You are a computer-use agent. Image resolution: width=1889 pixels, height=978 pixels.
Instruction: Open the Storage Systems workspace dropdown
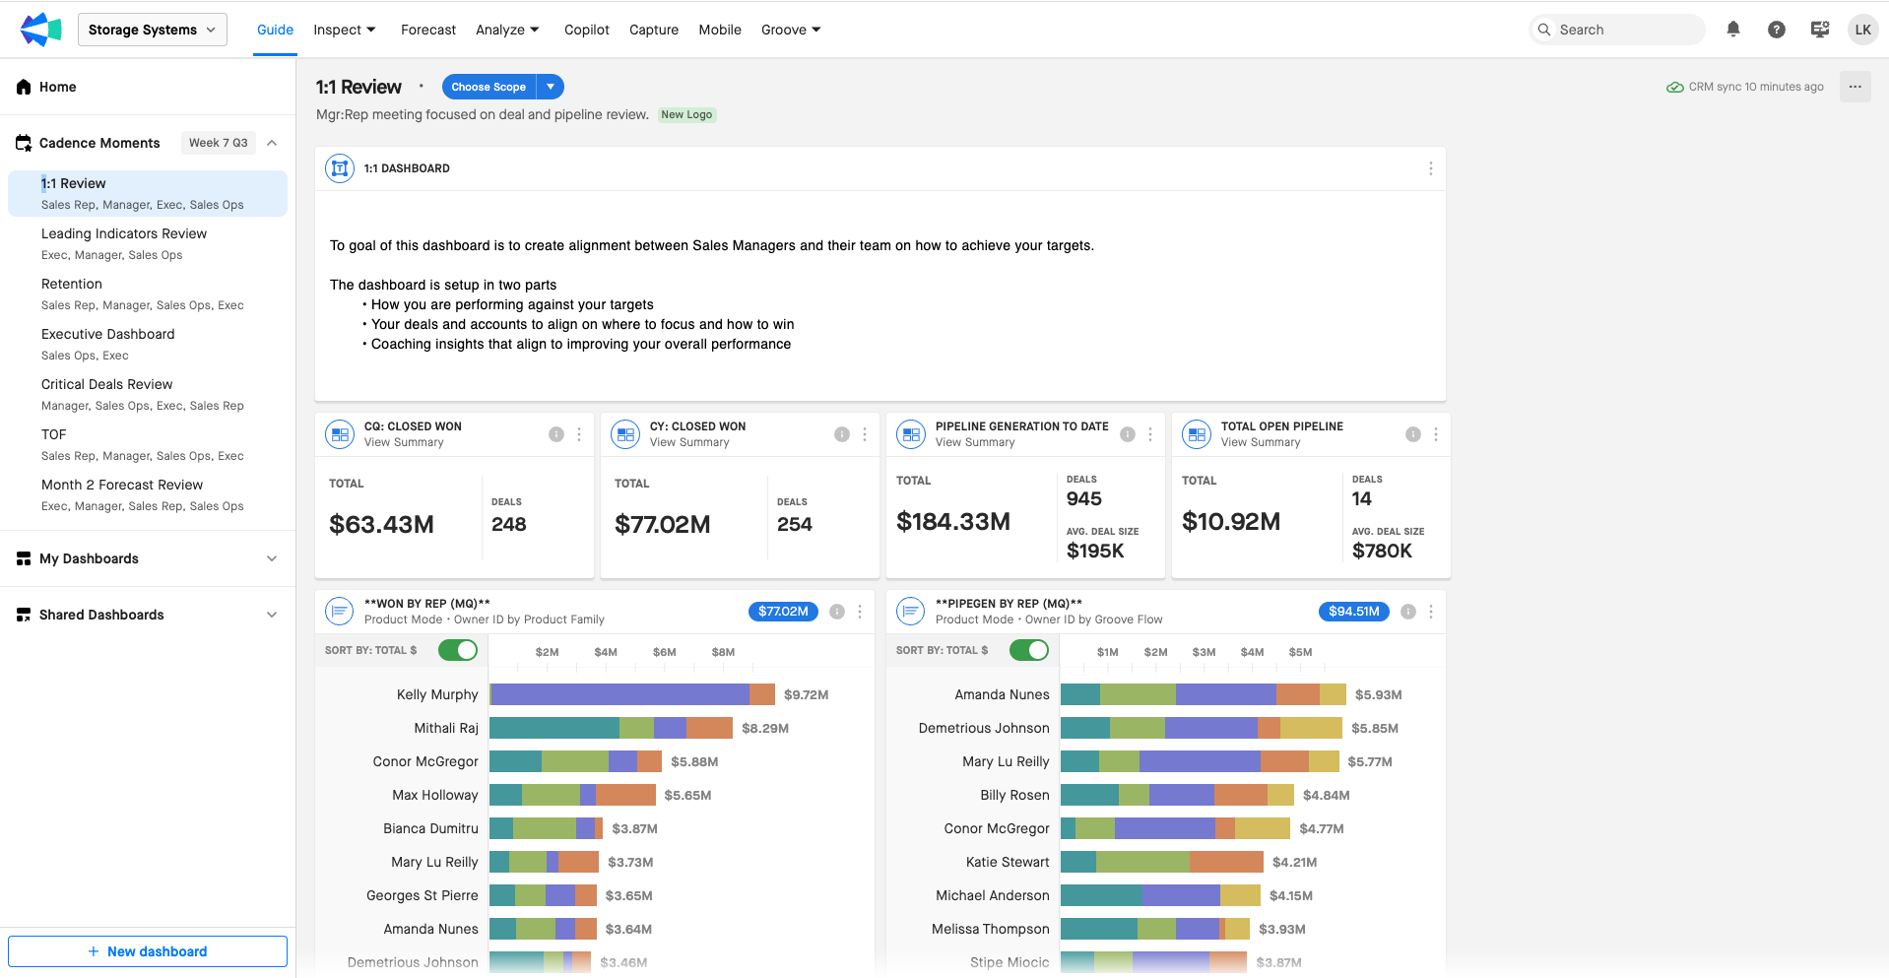(x=152, y=30)
